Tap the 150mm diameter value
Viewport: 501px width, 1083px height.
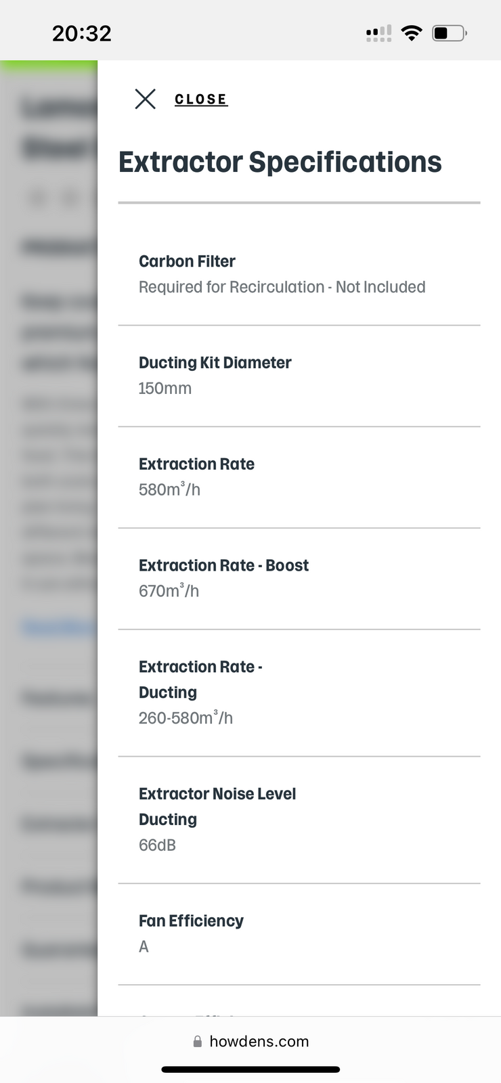click(x=165, y=389)
